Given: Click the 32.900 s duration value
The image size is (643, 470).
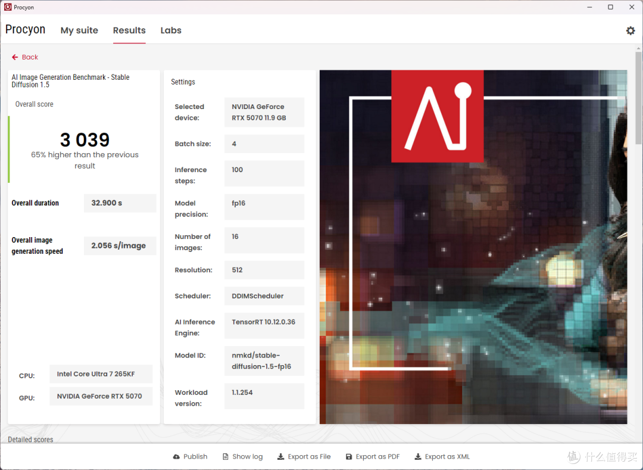Looking at the screenshot, I should [120, 203].
